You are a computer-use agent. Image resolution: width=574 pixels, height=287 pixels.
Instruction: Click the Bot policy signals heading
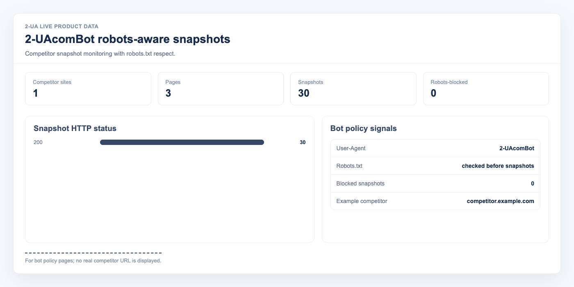coord(363,129)
